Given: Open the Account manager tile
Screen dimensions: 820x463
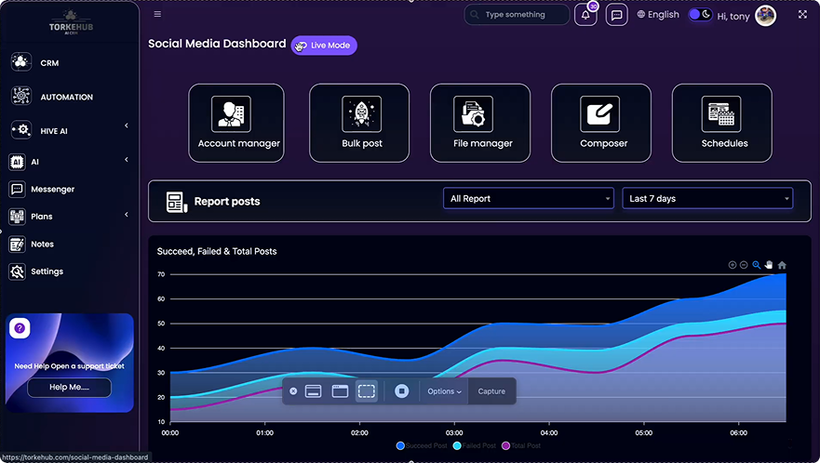Looking at the screenshot, I should point(238,122).
